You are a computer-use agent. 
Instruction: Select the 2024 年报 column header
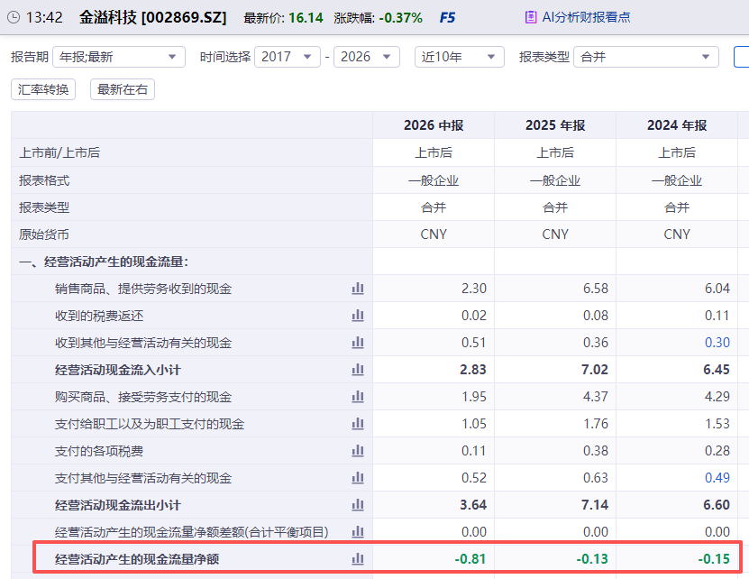coord(677,125)
